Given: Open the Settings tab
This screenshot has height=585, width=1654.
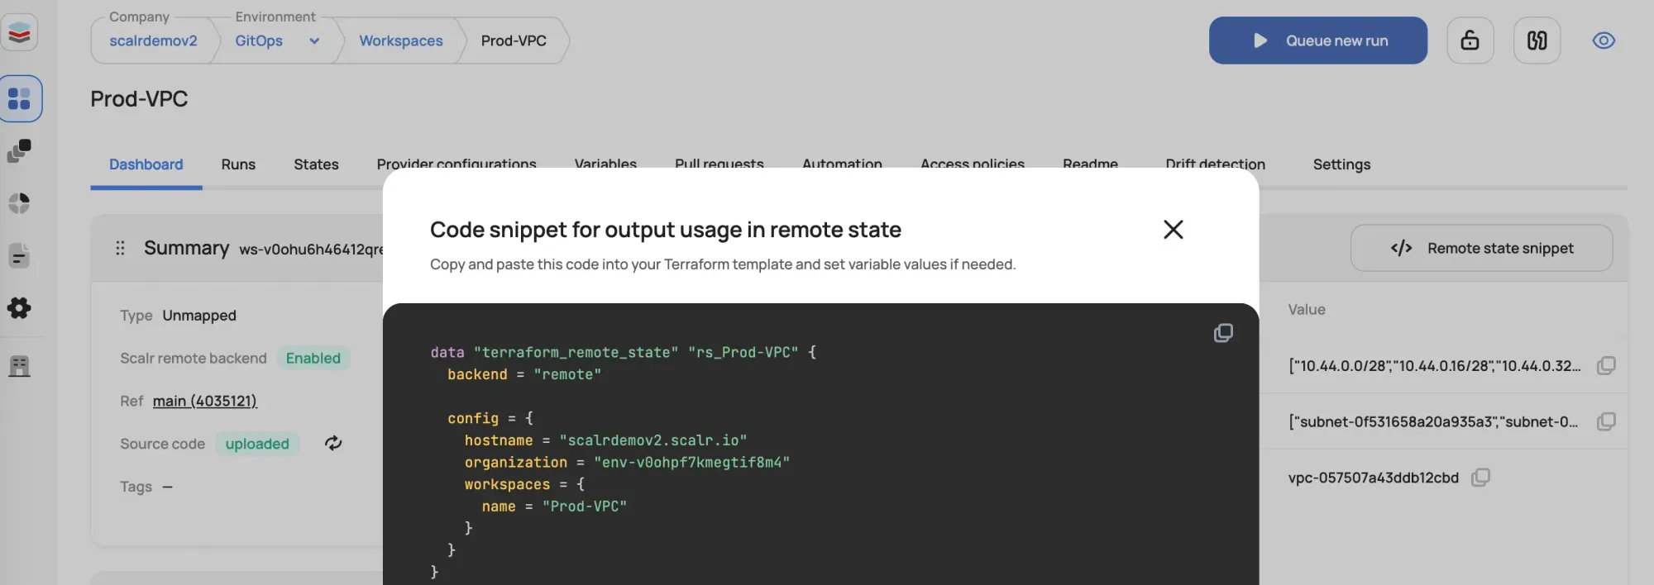Looking at the screenshot, I should point(1341,164).
